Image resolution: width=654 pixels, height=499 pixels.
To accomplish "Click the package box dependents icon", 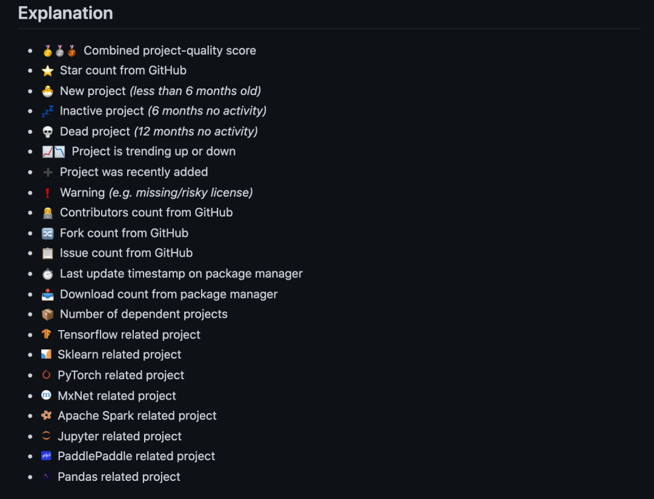I will click(48, 315).
